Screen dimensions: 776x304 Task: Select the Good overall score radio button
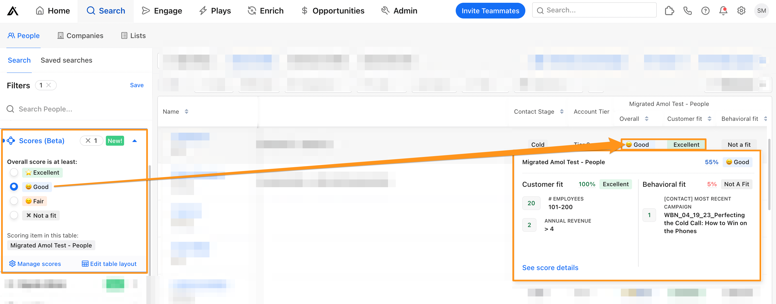[14, 186]
